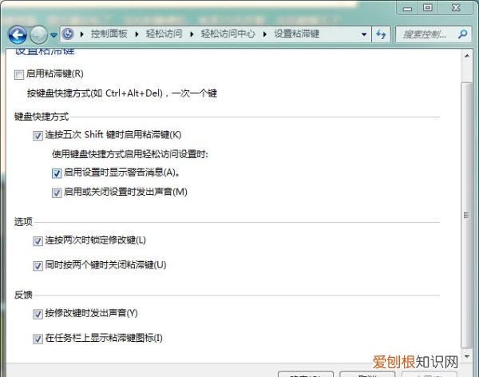Click the text 使用键盘快捷方式启用轻松访问设置时:

[130, 154]
